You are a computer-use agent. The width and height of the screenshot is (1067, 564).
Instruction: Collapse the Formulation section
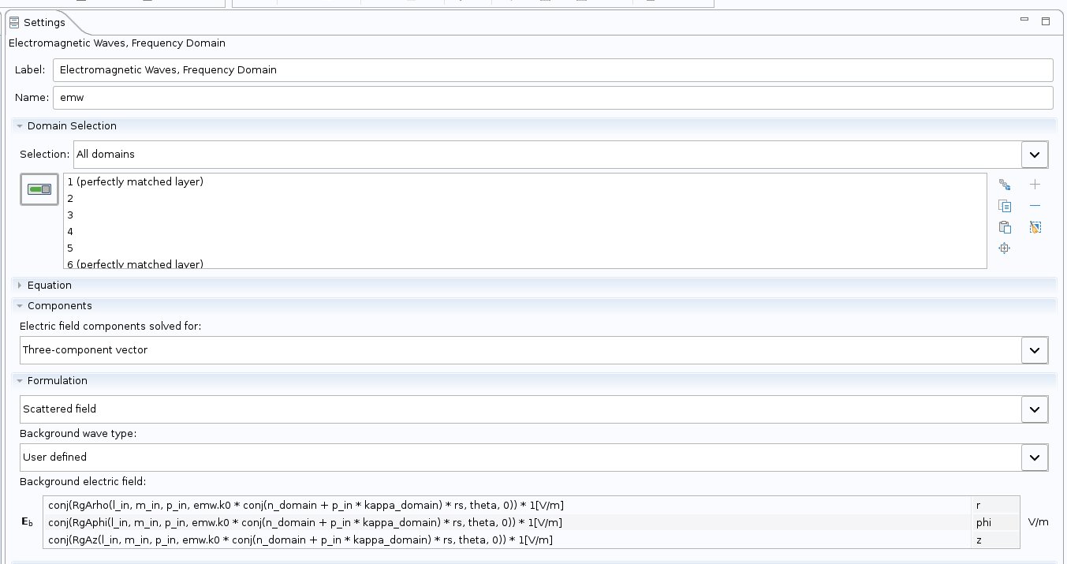pyautogui.click(x=20, y=381)
